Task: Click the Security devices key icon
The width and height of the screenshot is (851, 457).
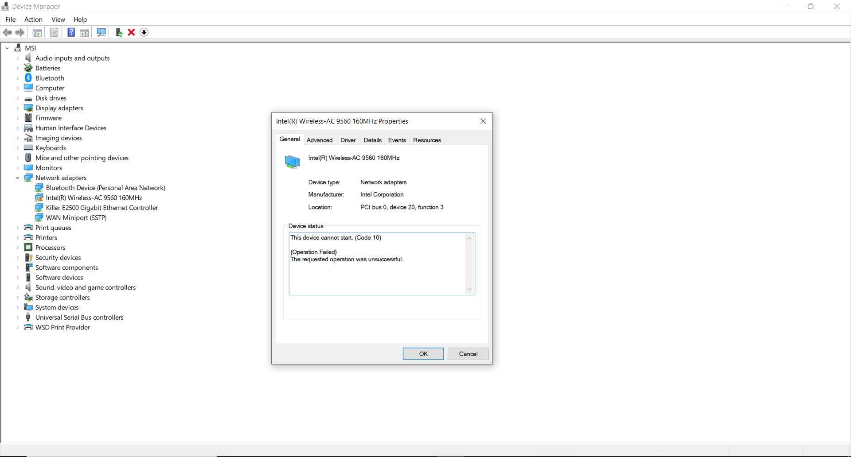Action: click(x=28, y=257)
